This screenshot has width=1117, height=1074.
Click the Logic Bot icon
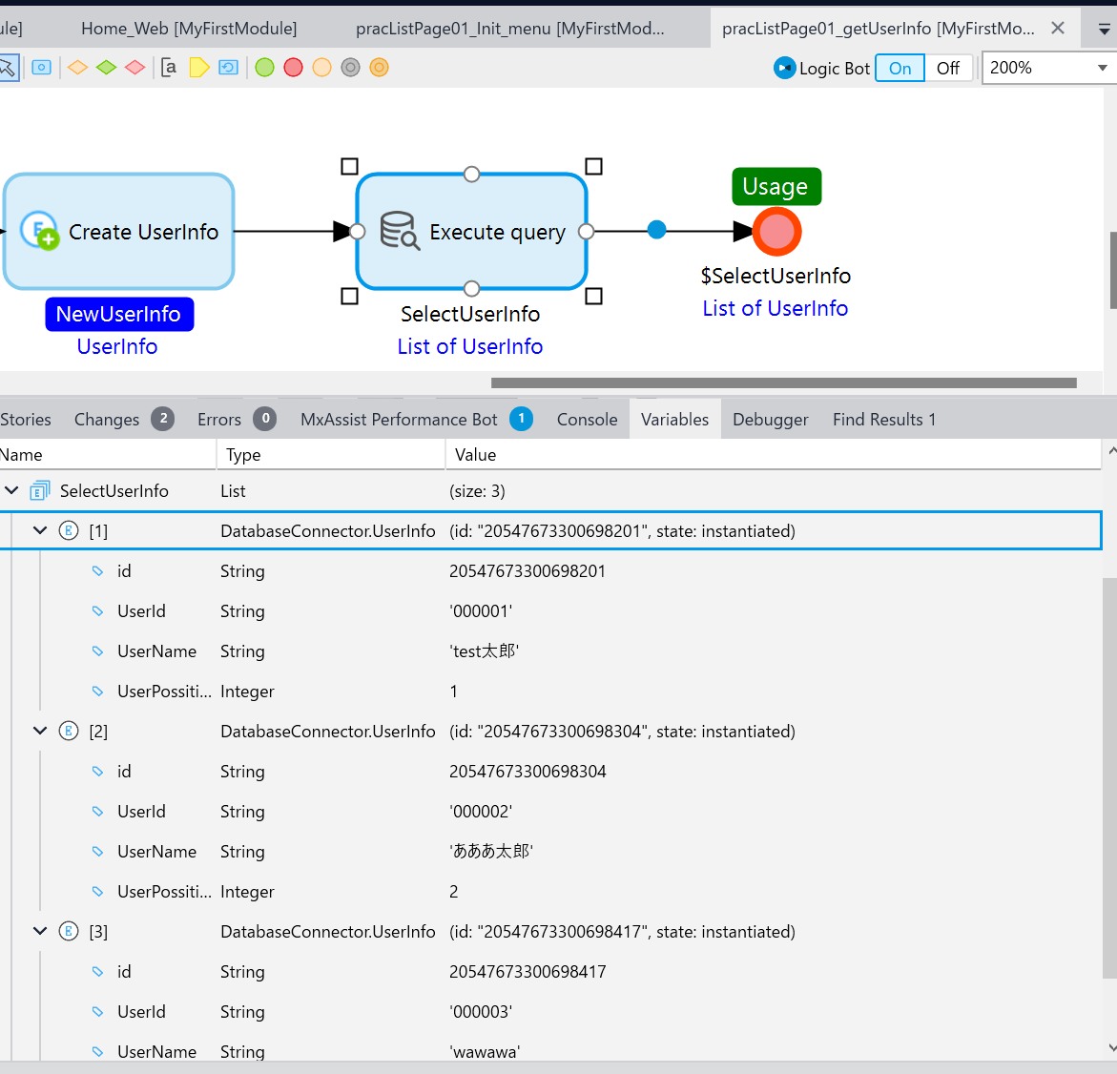784,68
